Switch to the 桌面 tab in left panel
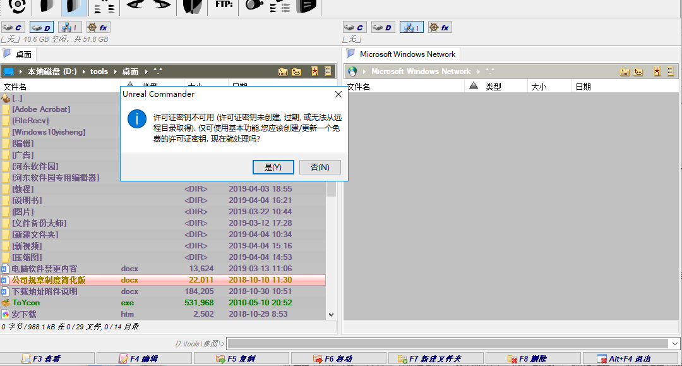The image size is (682, 366). coord(18,54)
